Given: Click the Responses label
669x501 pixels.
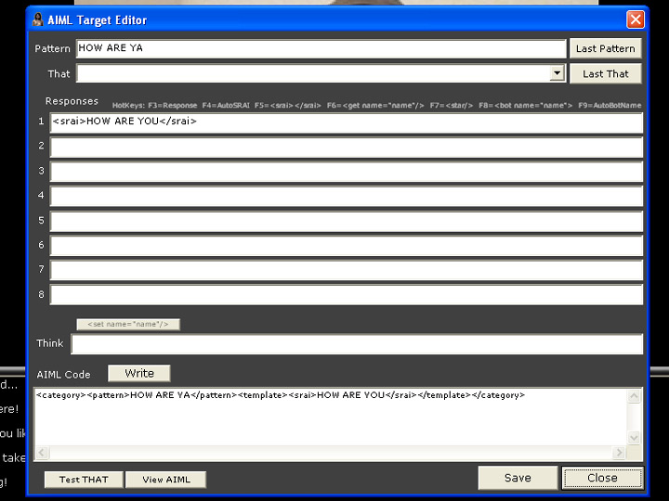Looking at the screenshot, I should 72,101.
